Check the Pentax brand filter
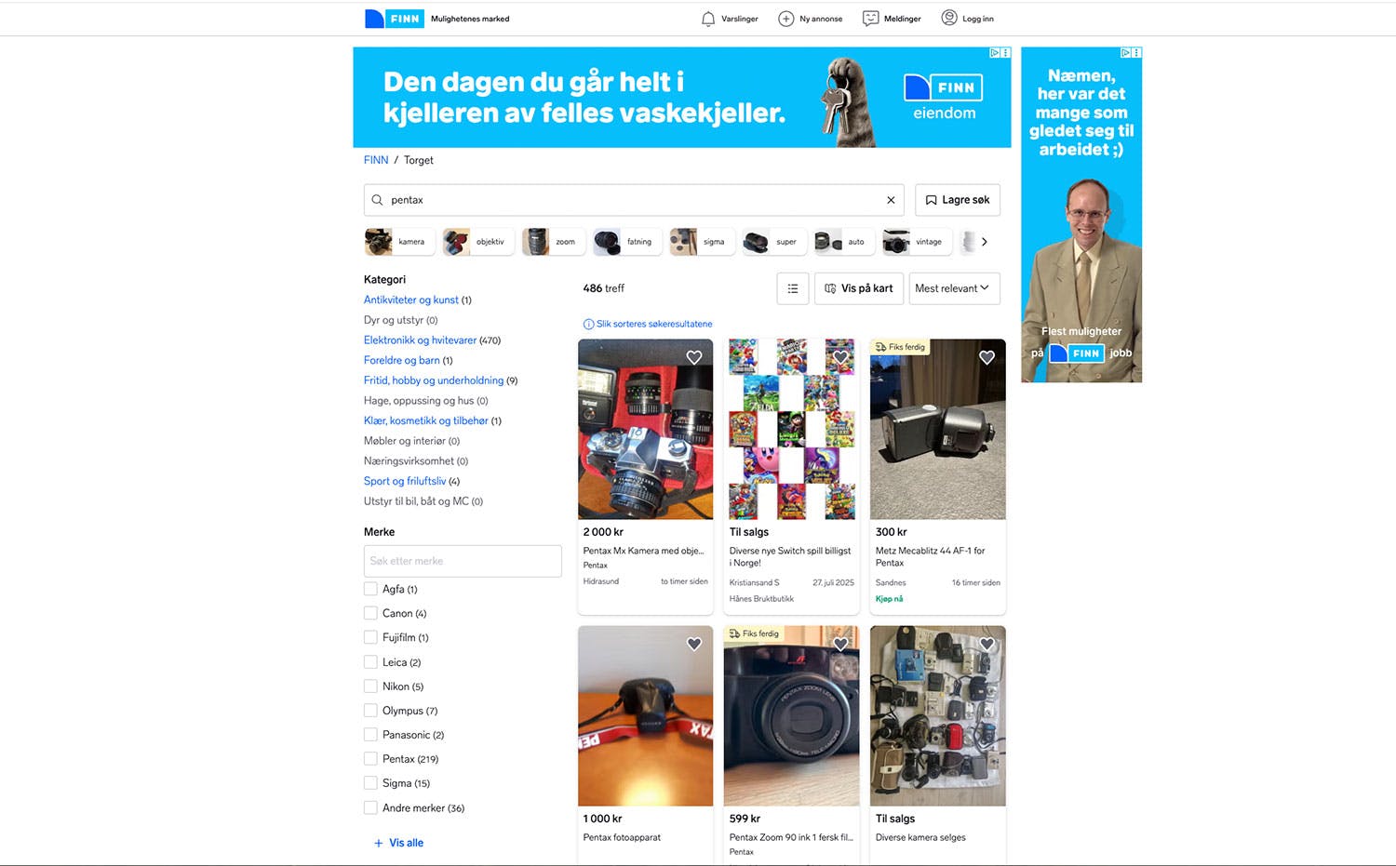Viewport: 1396px width, 866px height. [x=370, y=759]
